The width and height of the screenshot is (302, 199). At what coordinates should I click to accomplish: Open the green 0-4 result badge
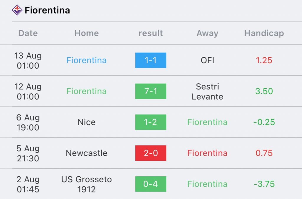click(x=151, y=184)
